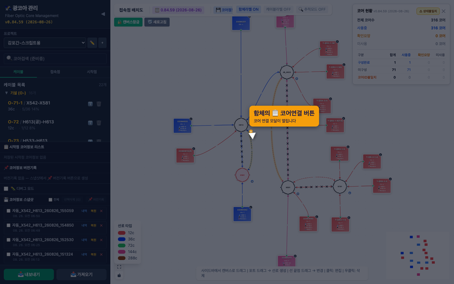
Task: Check snapshot 자동_X542_H613_260826_155059 checkbox
Action: [9, 211]
